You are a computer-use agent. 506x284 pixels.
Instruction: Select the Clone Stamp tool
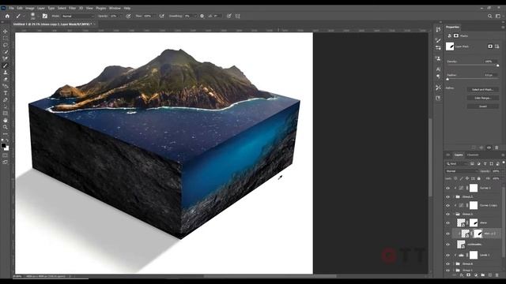(6, 73)
